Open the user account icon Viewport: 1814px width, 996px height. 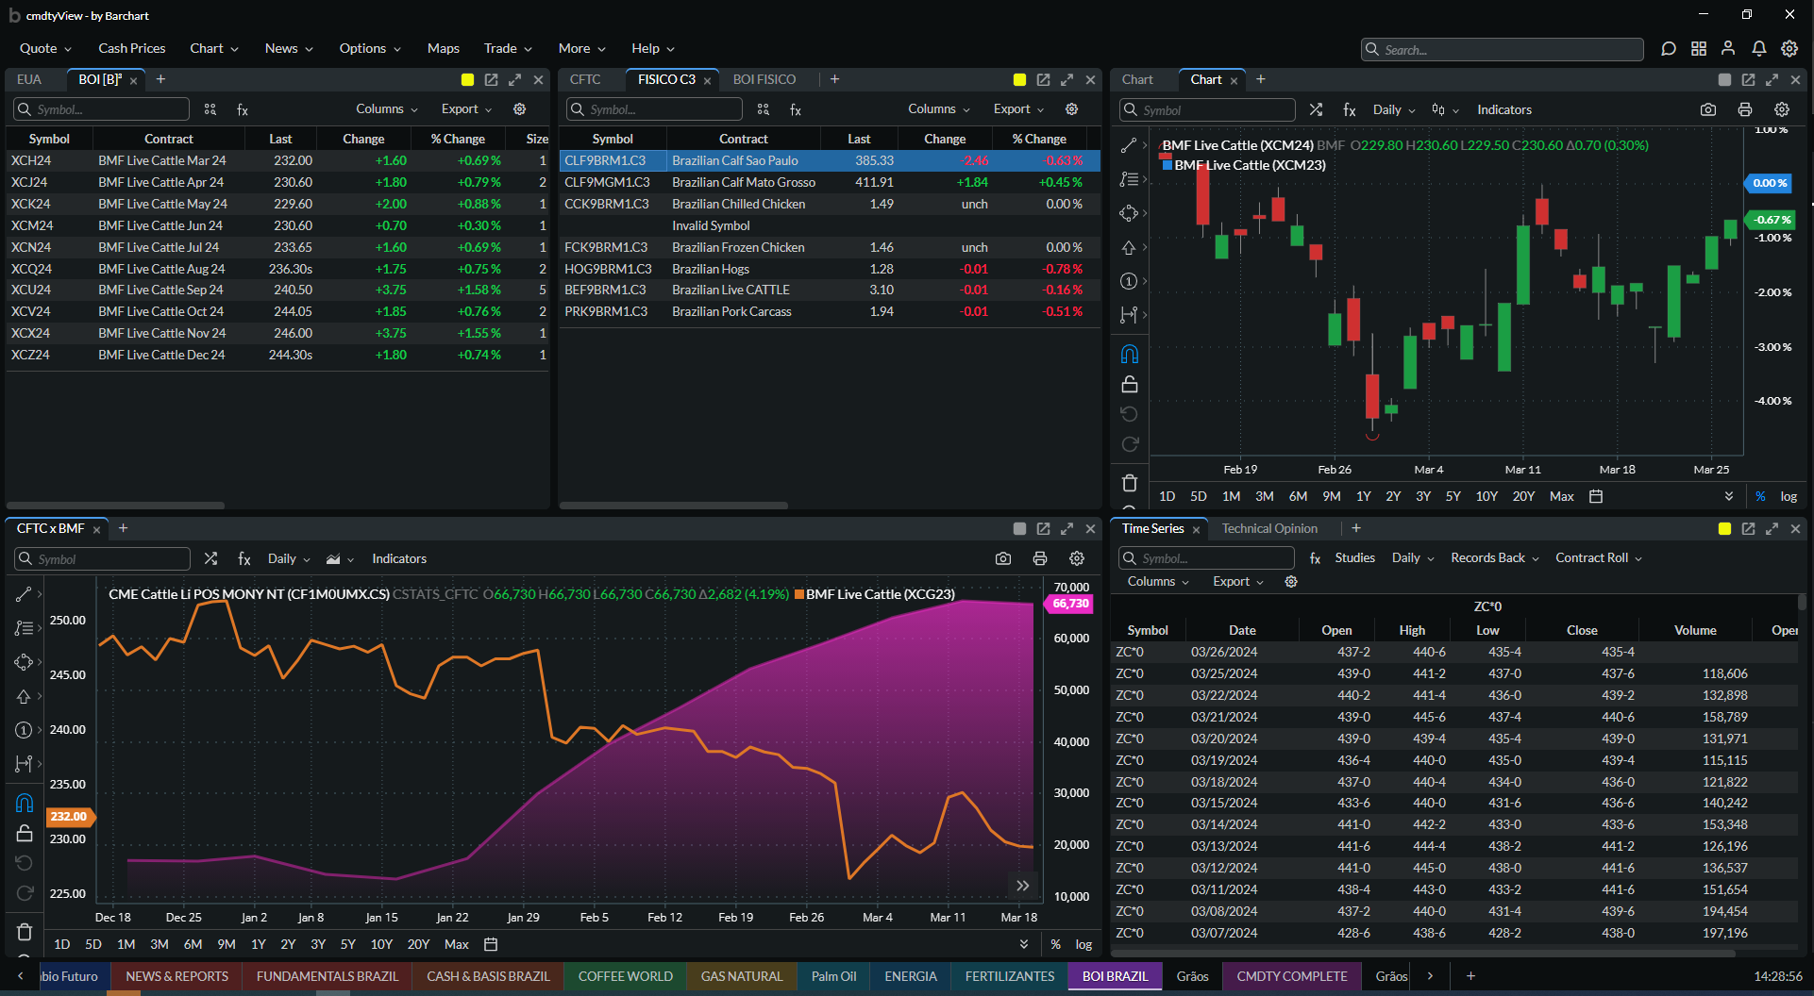click(x=1728, y=48)
